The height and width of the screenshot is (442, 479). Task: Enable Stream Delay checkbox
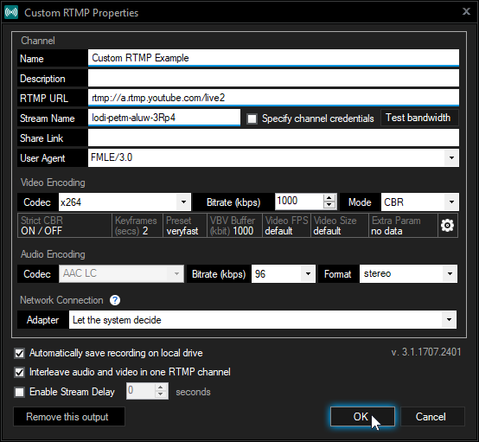pos(20,392)
